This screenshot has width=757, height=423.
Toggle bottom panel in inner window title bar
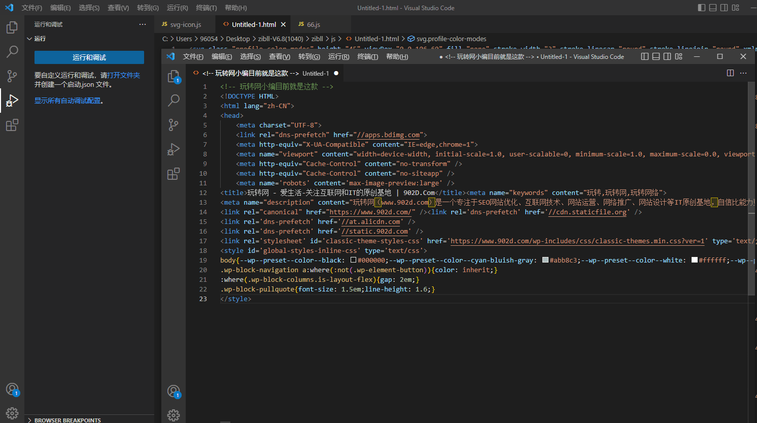point(656,56)
